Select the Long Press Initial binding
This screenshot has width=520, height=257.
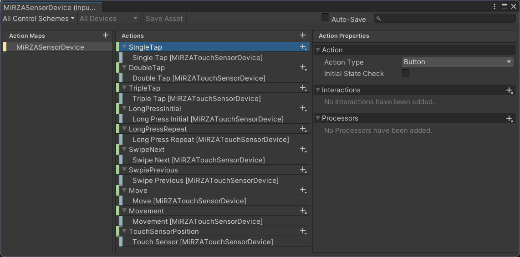[208, 119]
